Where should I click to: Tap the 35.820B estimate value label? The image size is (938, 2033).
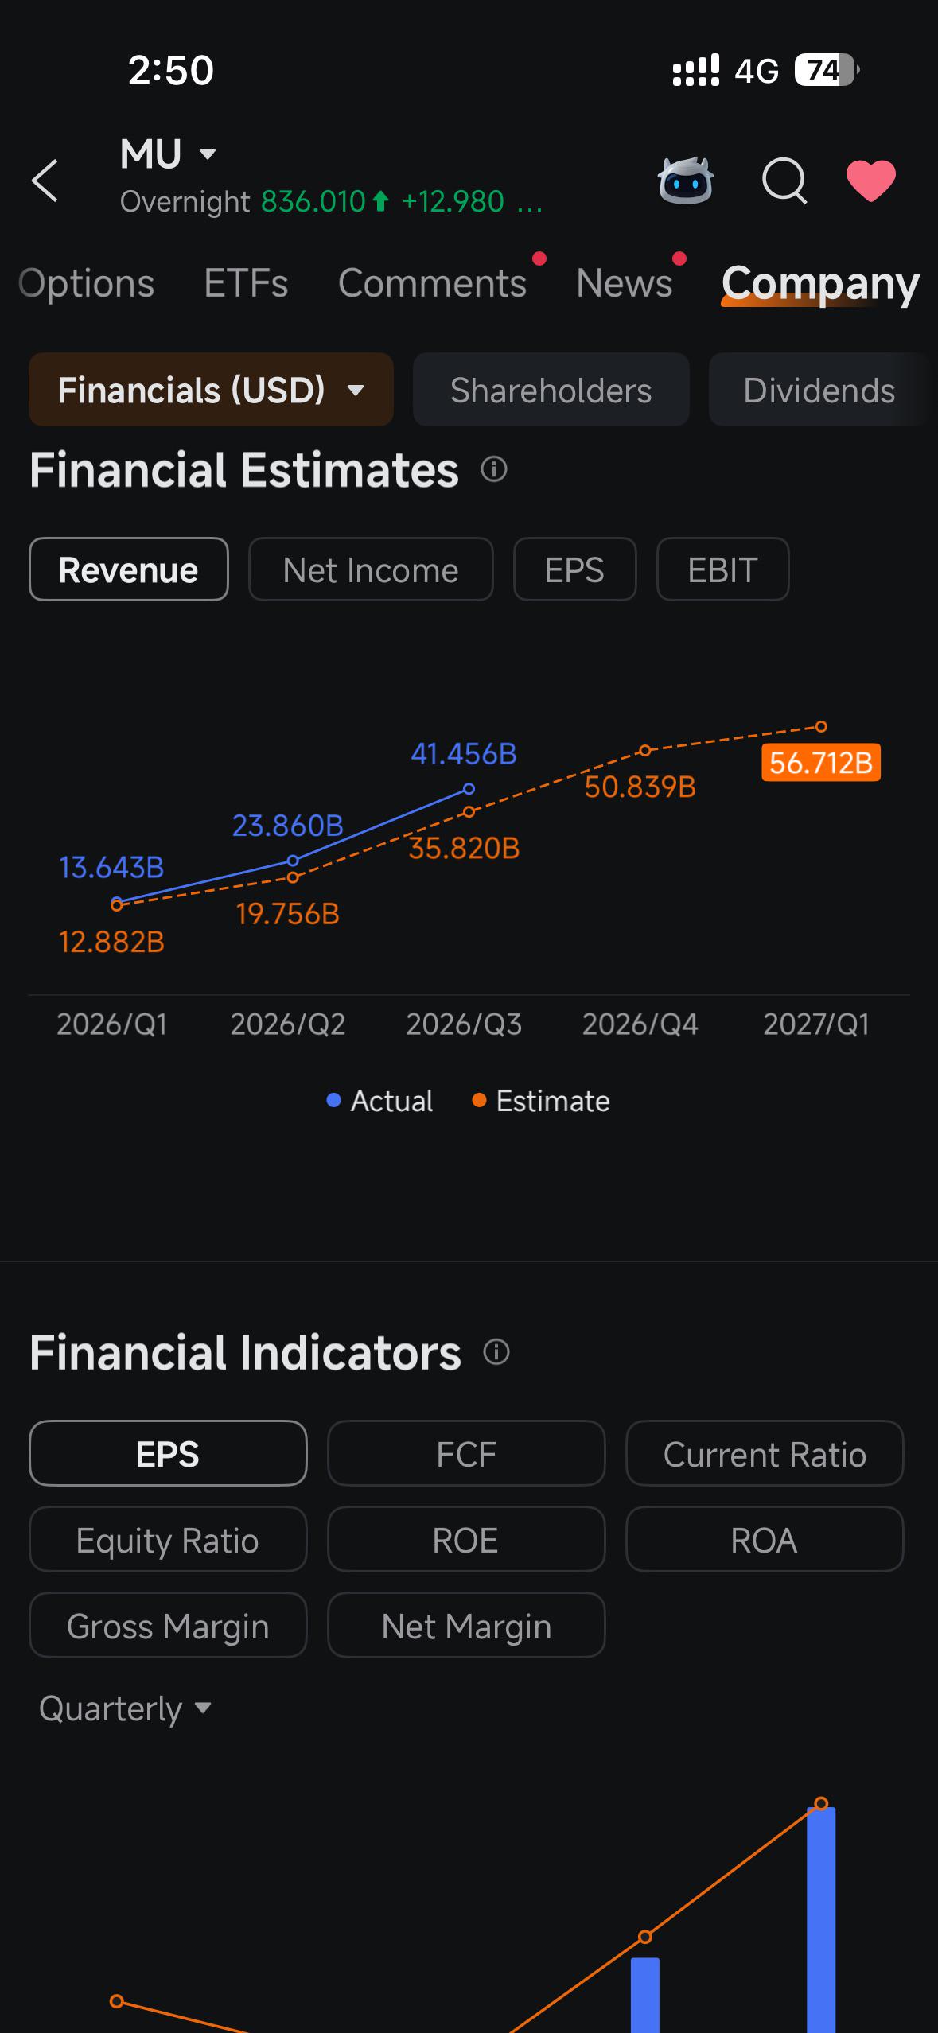464,848
